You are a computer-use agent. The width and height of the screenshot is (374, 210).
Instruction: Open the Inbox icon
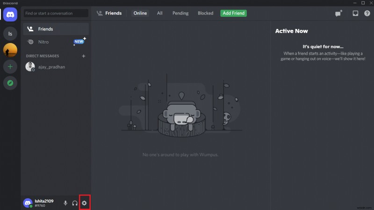(x=355, y=13)
